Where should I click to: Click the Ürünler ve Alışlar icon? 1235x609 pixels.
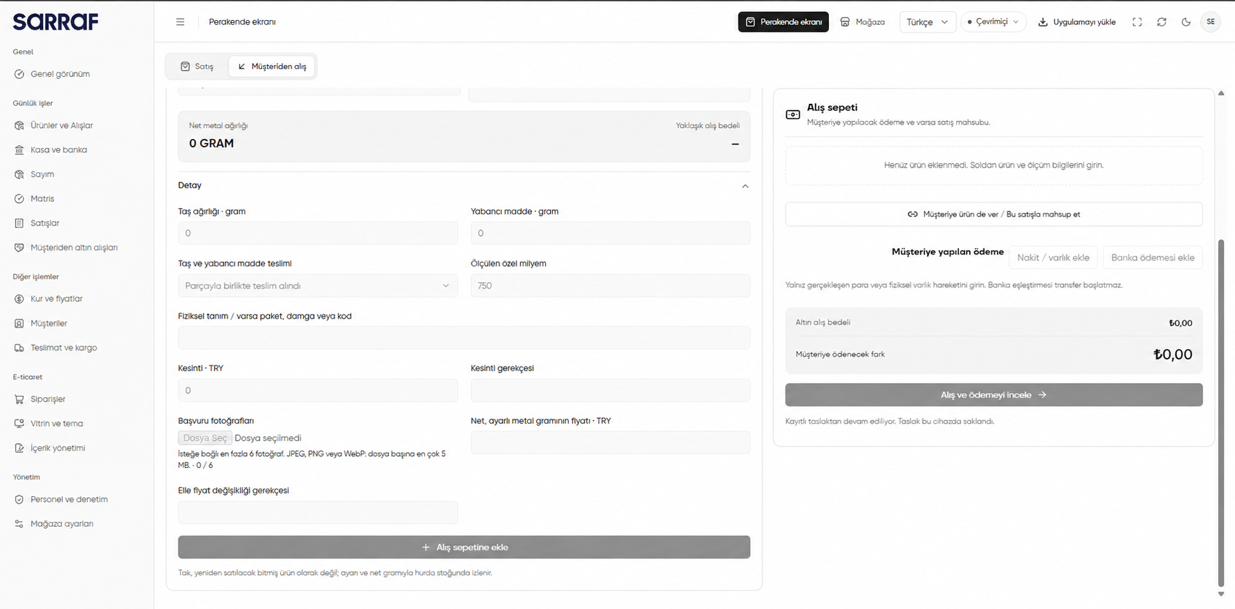[x=19, y=126]
